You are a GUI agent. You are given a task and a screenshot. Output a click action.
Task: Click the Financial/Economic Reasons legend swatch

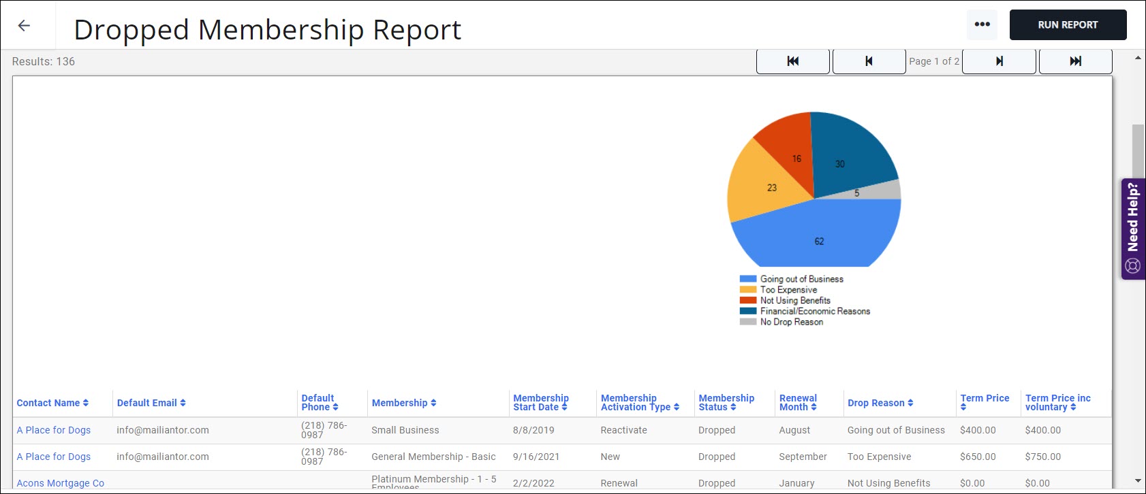click(x=748, y=311)
